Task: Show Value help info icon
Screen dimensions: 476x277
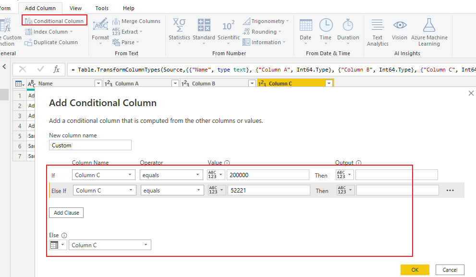Action: [227, 163]
